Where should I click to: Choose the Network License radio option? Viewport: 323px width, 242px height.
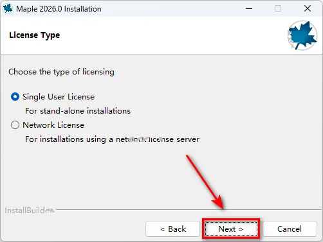click(x=15, y=125)
